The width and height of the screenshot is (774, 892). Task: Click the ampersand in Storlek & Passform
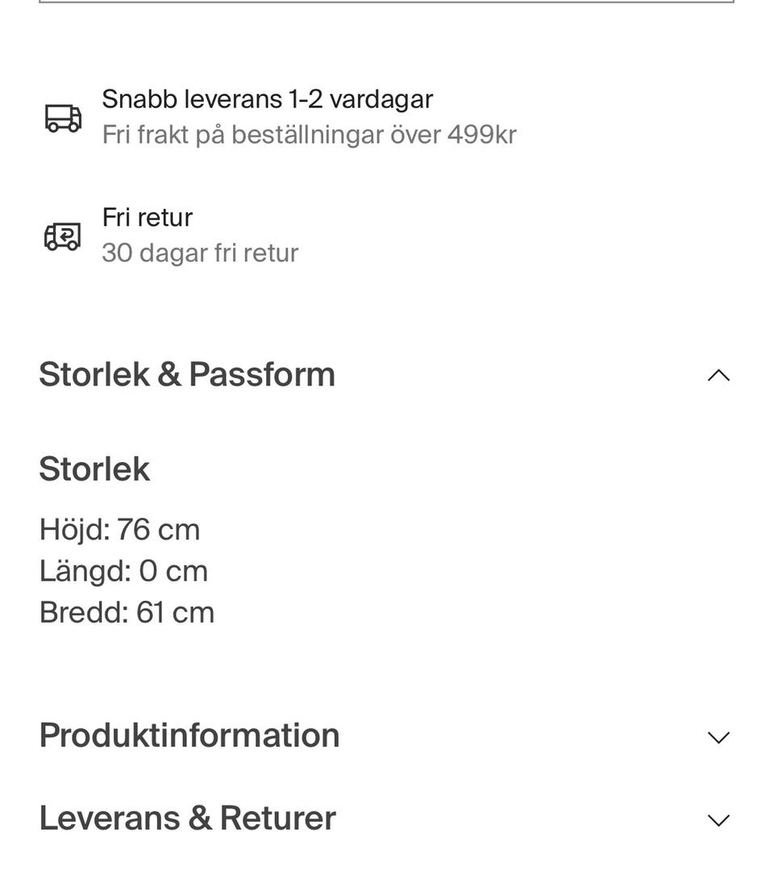(x=169, y=374)
